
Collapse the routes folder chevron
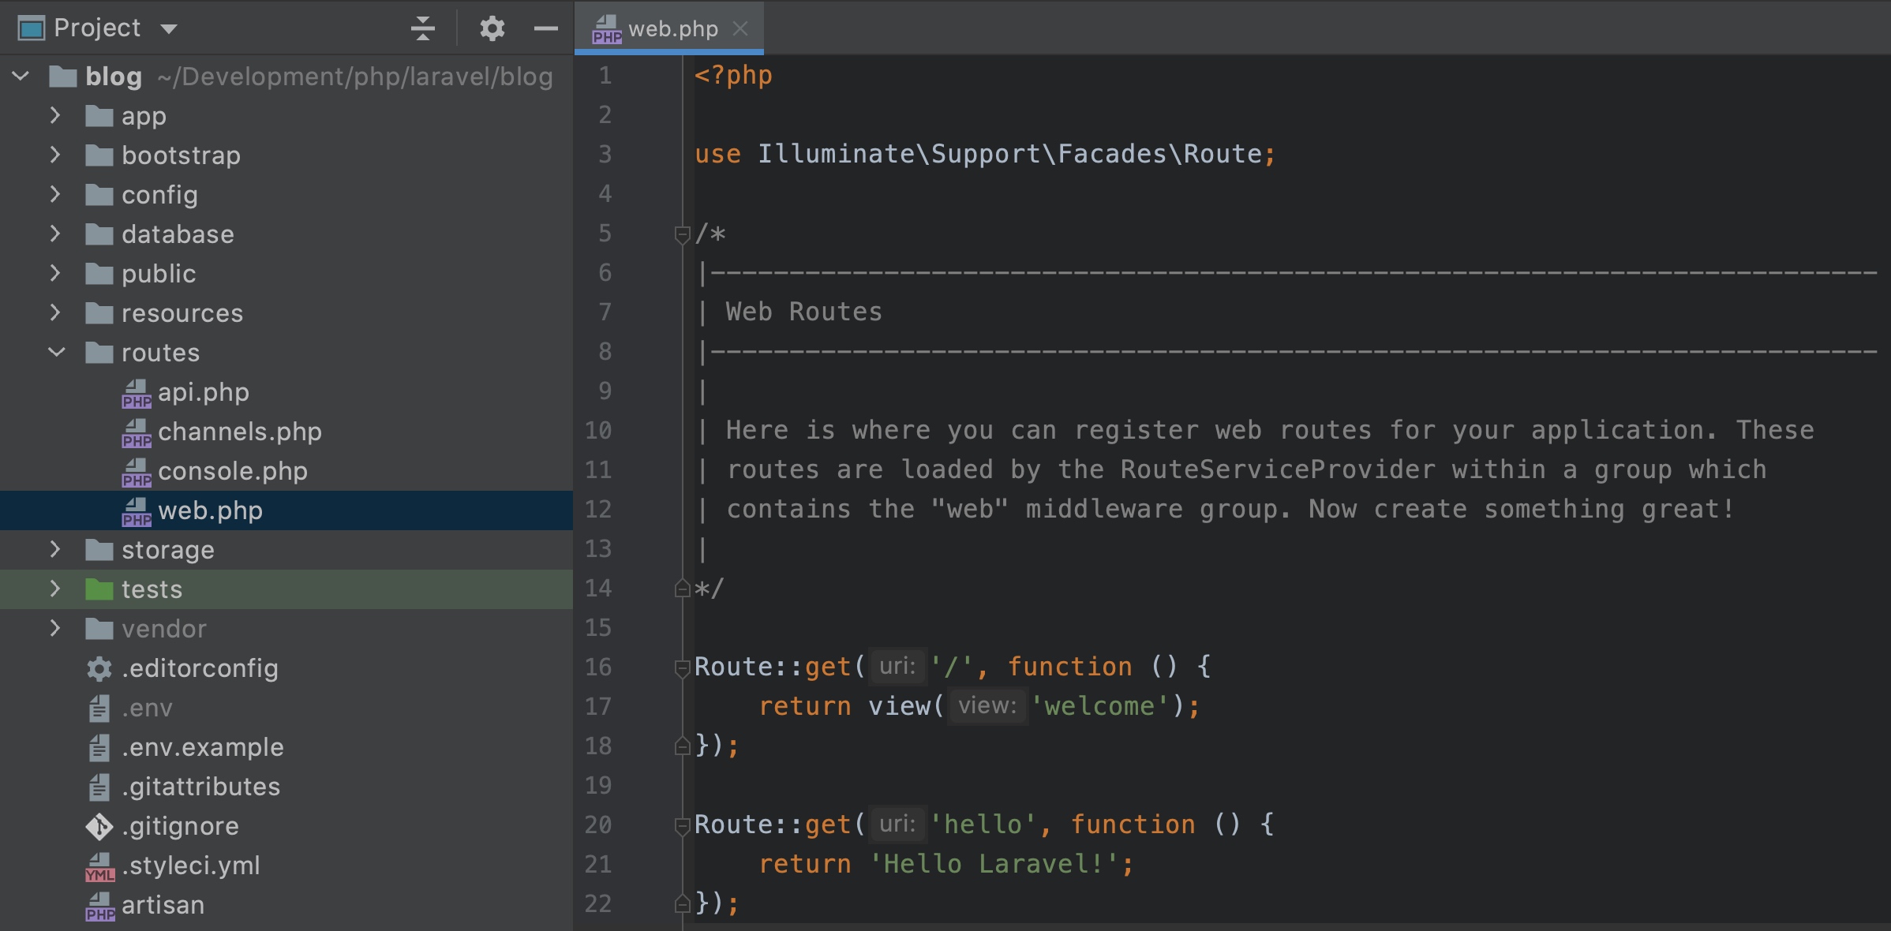56,353
